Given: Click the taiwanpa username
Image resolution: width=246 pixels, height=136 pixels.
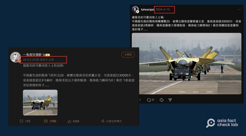Looking at the screenshot, I should [x=148, y=10].
